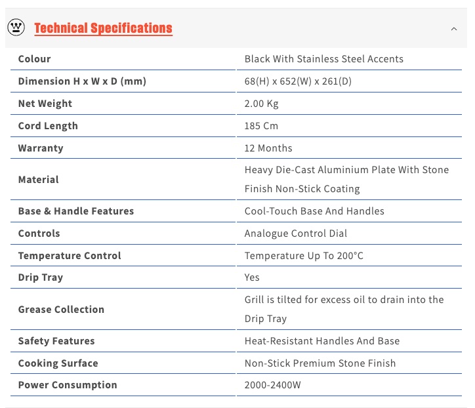Click the Technical Specifications heading link

[x=103, y=28]
